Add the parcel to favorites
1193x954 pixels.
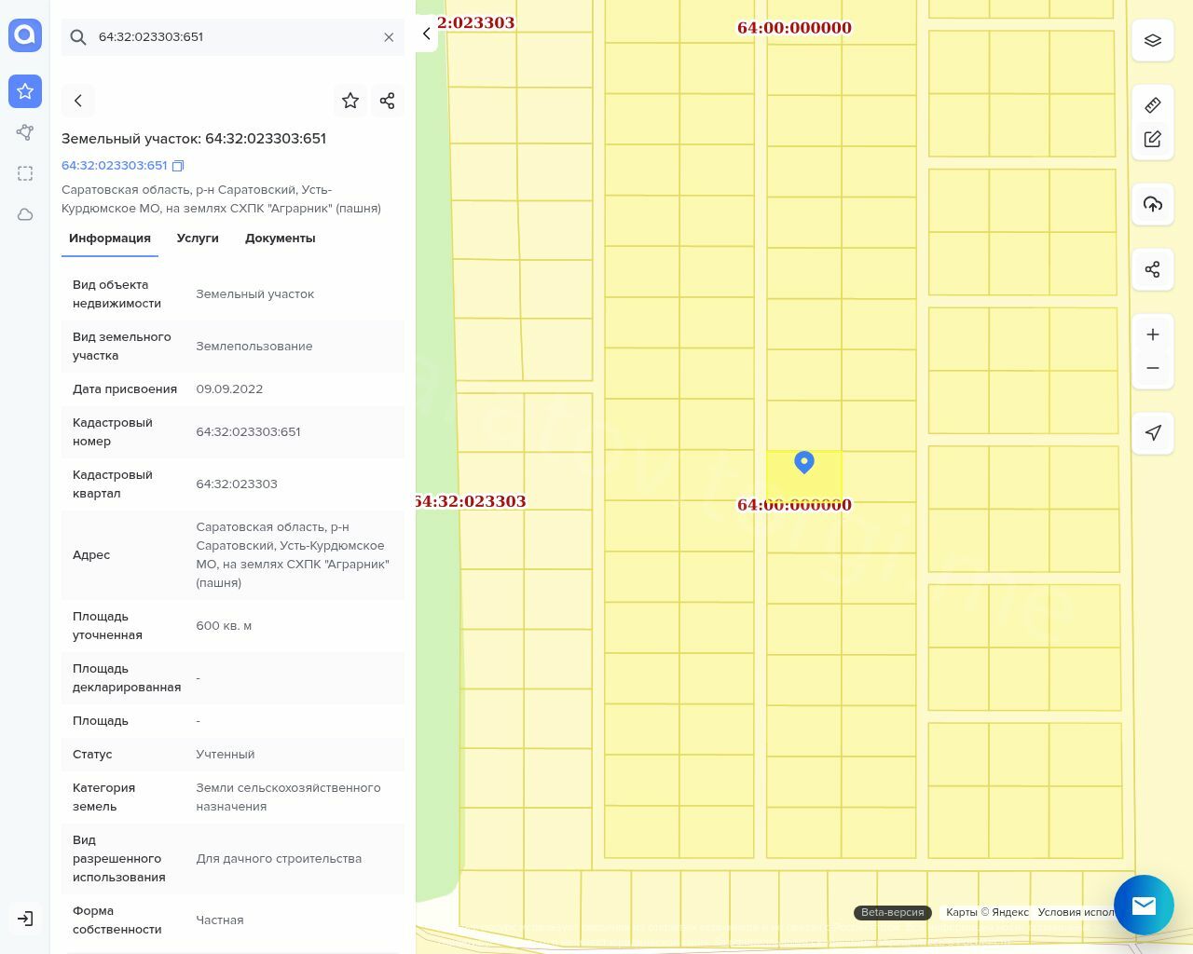(x=350, y=101)
